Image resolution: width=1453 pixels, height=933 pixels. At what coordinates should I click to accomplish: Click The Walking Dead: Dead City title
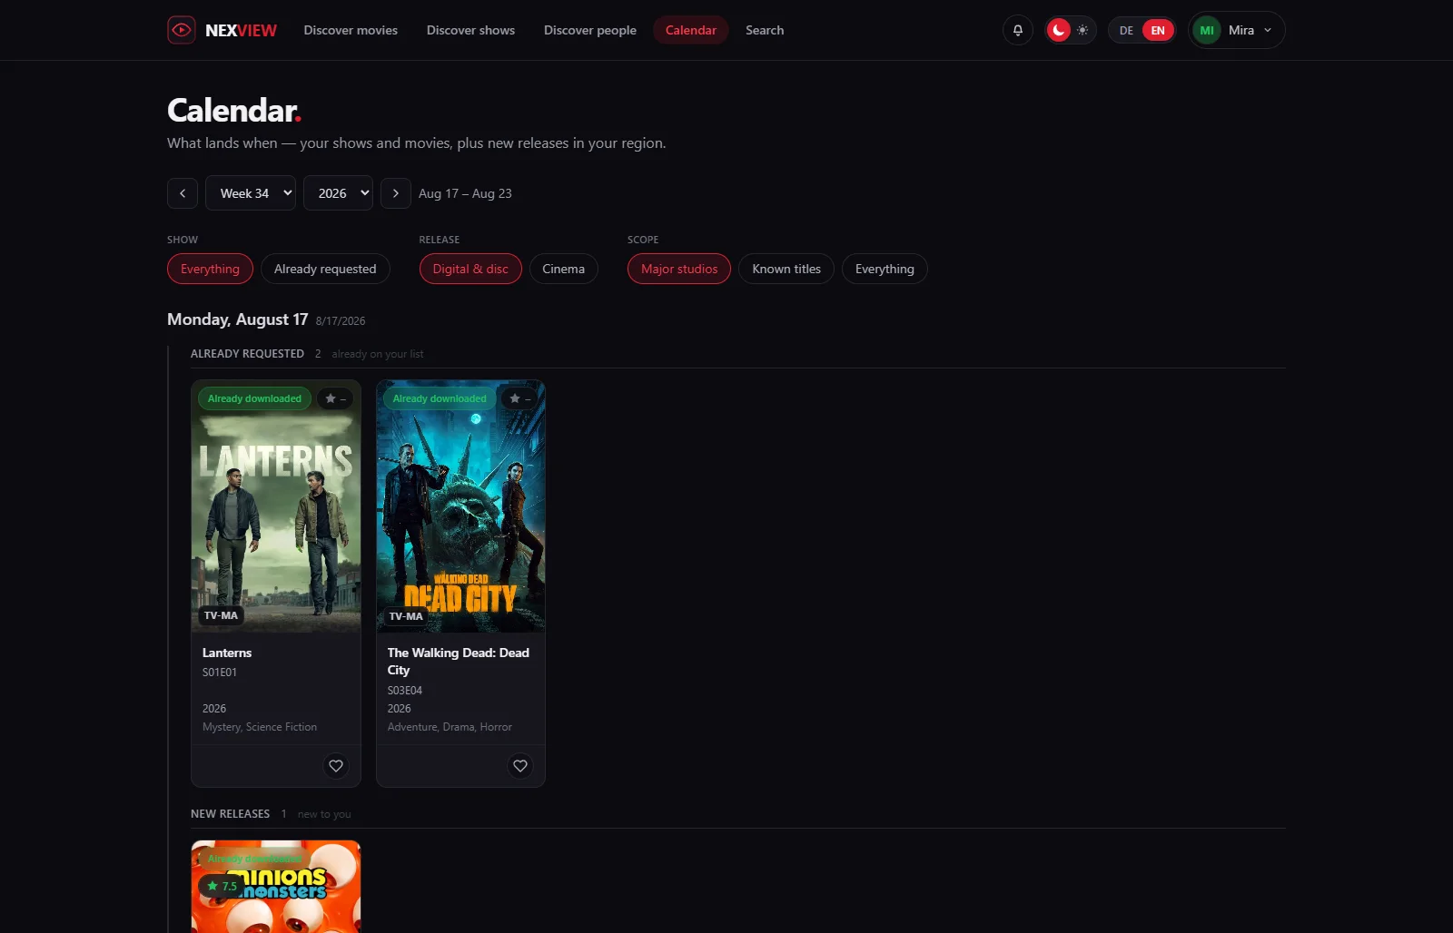459,661
